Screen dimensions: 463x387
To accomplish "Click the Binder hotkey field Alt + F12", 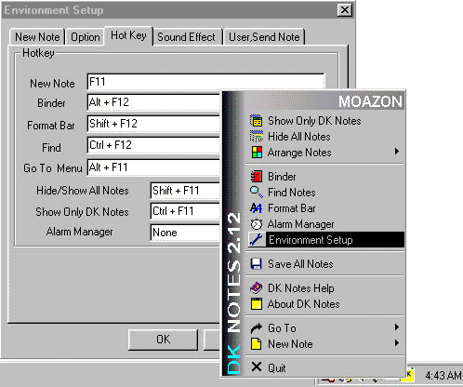I will tap(153, 102).
